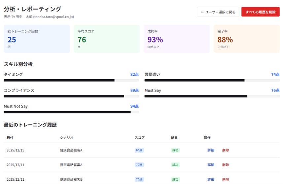Click the 総トレーニング回数 stat card
The width and height of the screenshot is (284, 184).
click(37, 39)
